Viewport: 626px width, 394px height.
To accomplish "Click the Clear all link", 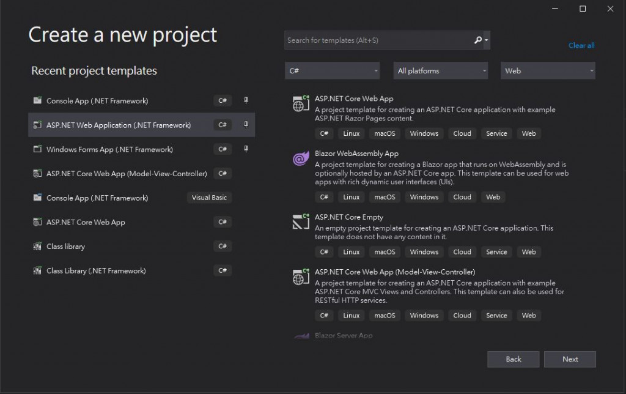I will tap(581, 45).
